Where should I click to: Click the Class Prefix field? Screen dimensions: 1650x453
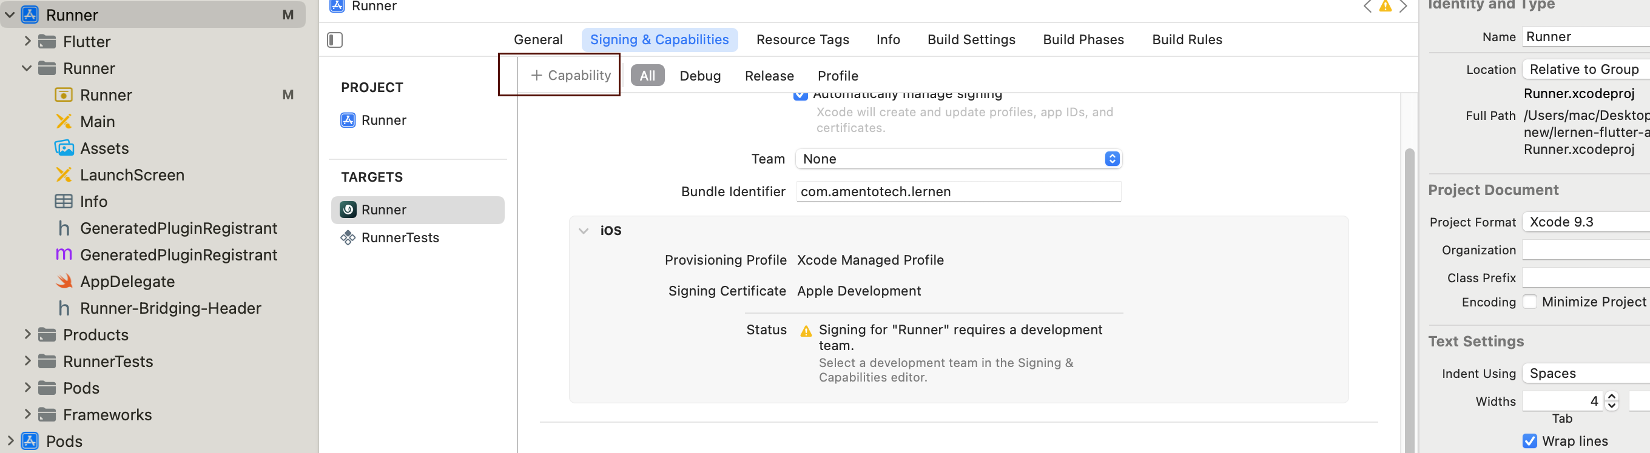(x=1586, y=278)
